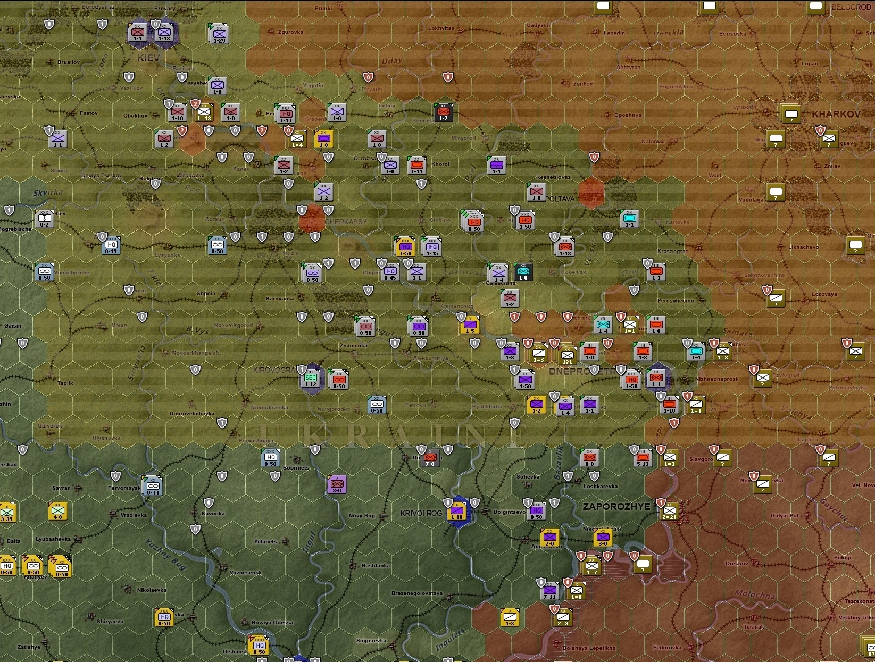875x662 pixels.
Task: Click the Voznesensk town label
Action: (245, 573)
